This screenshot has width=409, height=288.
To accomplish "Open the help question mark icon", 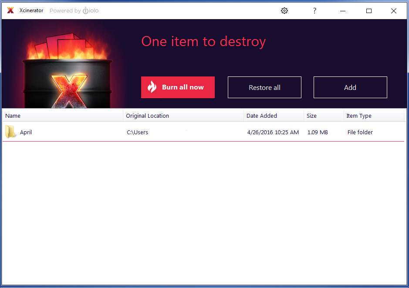I will click(x=314, y=10).
